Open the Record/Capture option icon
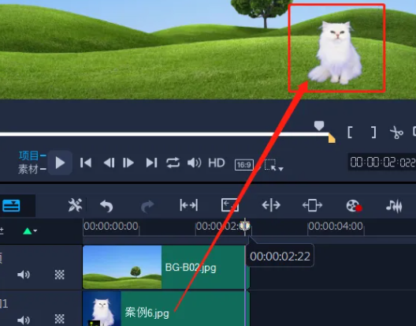Image resolution: width=416 pixels, height=326 pixels. (355, 205)
